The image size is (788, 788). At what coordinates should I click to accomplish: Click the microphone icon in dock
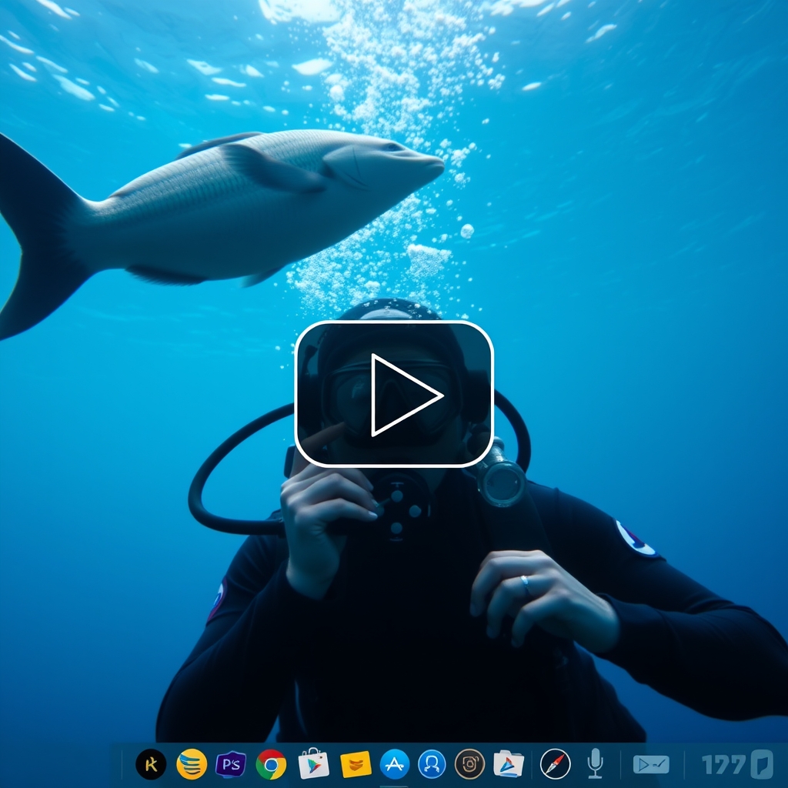click(595, 763)
